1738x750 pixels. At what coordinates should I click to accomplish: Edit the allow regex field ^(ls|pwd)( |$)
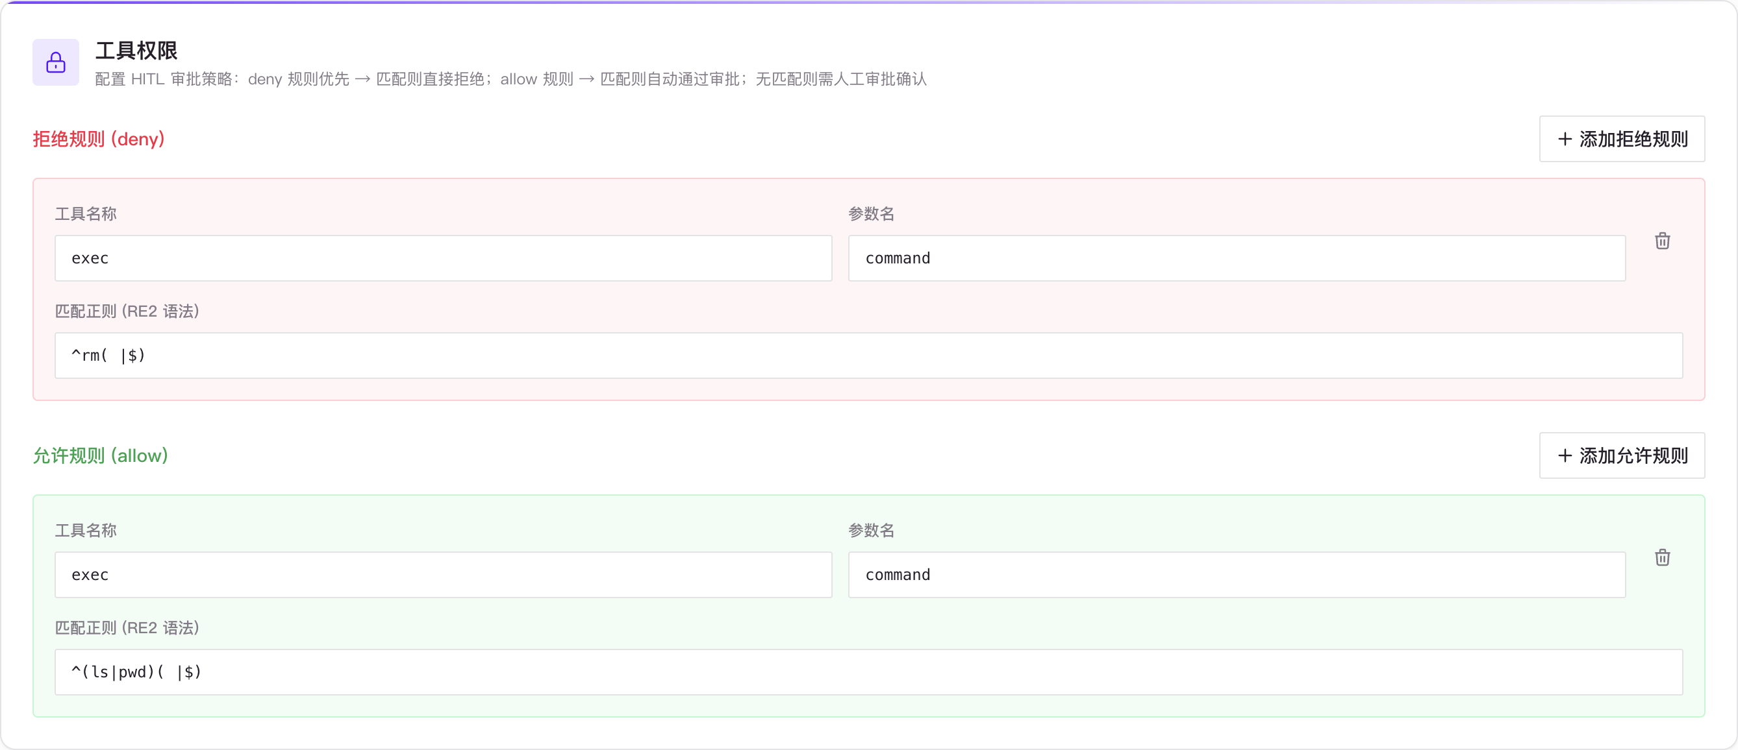868,672
